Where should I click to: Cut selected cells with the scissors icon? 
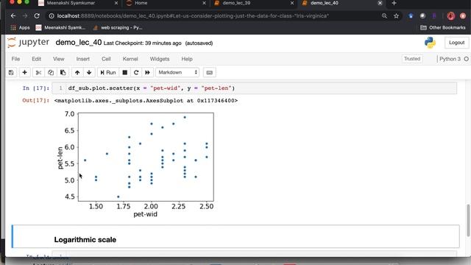tap(38, 72)
